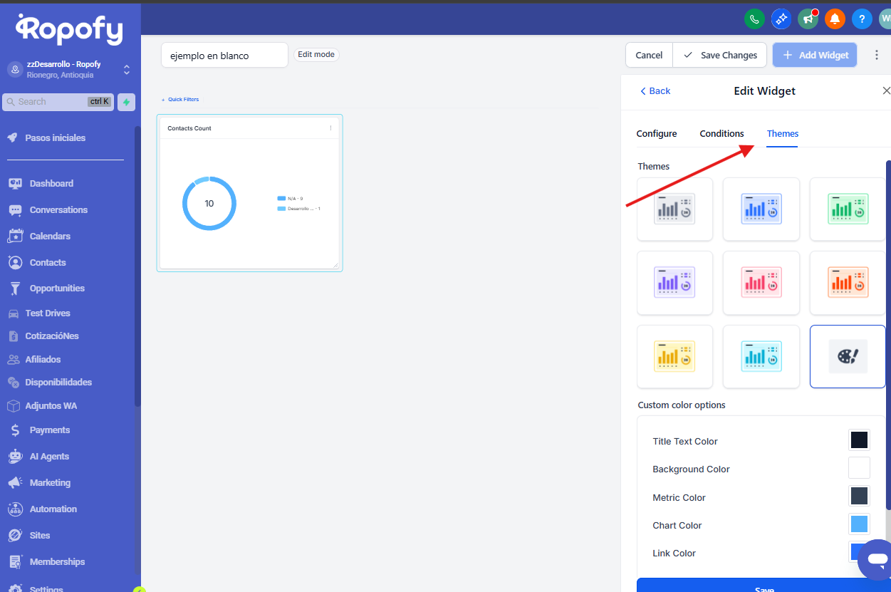Select the custom palette theme tile
Screen dimensions: 891x592
848,357
